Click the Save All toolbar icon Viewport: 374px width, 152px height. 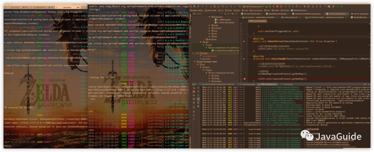pos(194,7)
